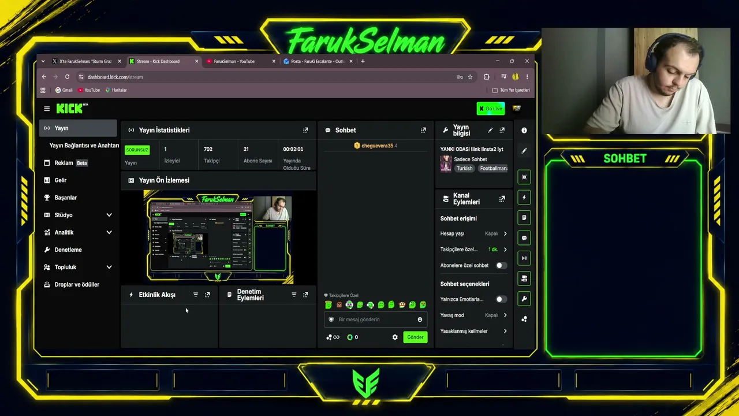
Task: Click in the Bir mesaj gönderin field
Action: (375, 320)
